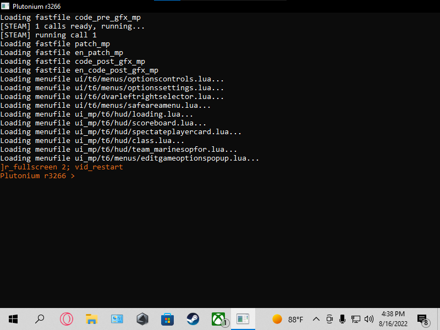Open the Windows Start menu
Viewport: 440px width, 330px height.
click(x=13, y=319)
